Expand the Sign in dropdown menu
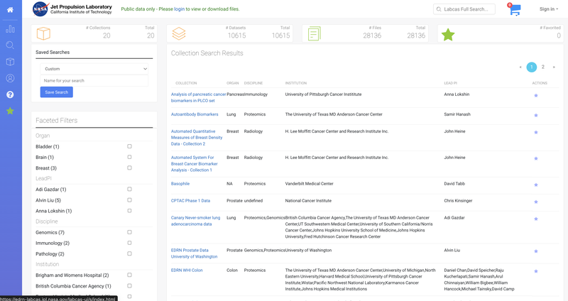568x301 pixels. pos(547,9)
